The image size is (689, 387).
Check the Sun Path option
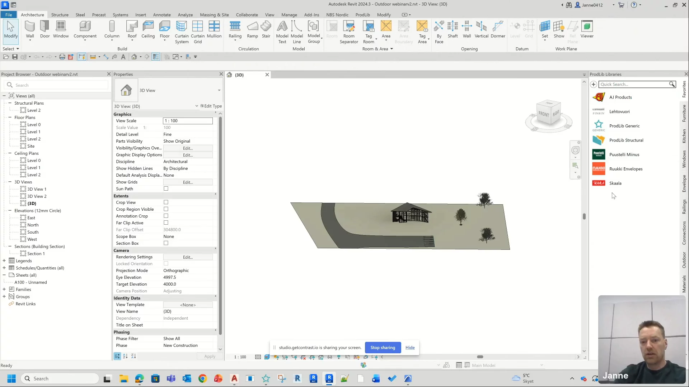(166, 189)
